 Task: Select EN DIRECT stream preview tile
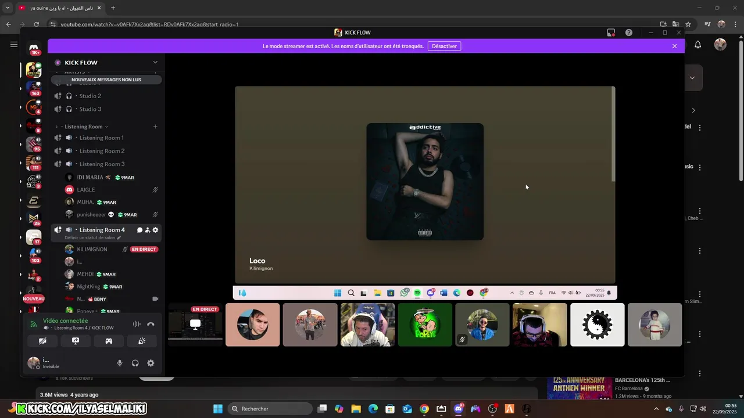click(x=195, y=325)
